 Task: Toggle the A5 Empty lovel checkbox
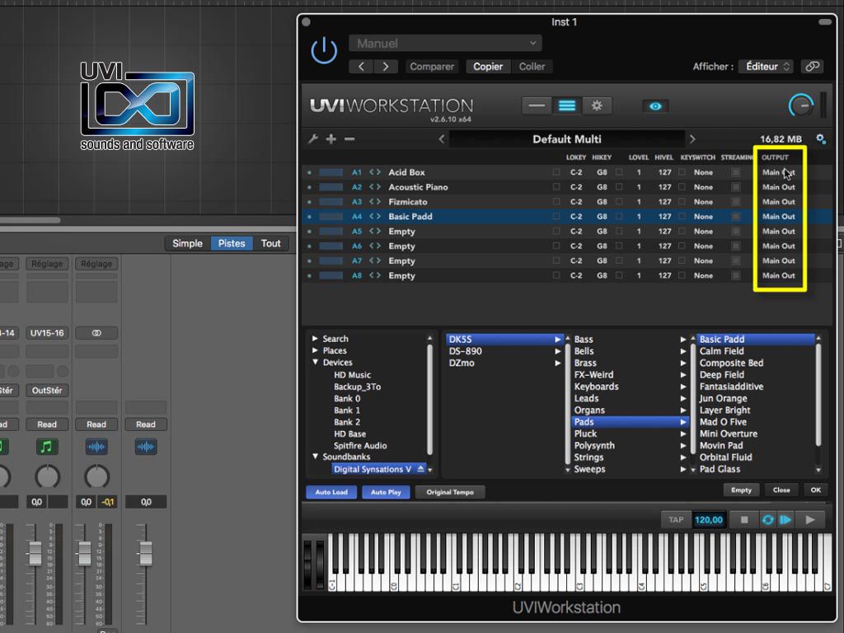pos(619,231)
